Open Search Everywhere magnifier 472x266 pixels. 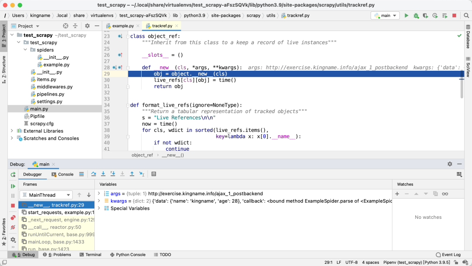(x=466, y=16)
